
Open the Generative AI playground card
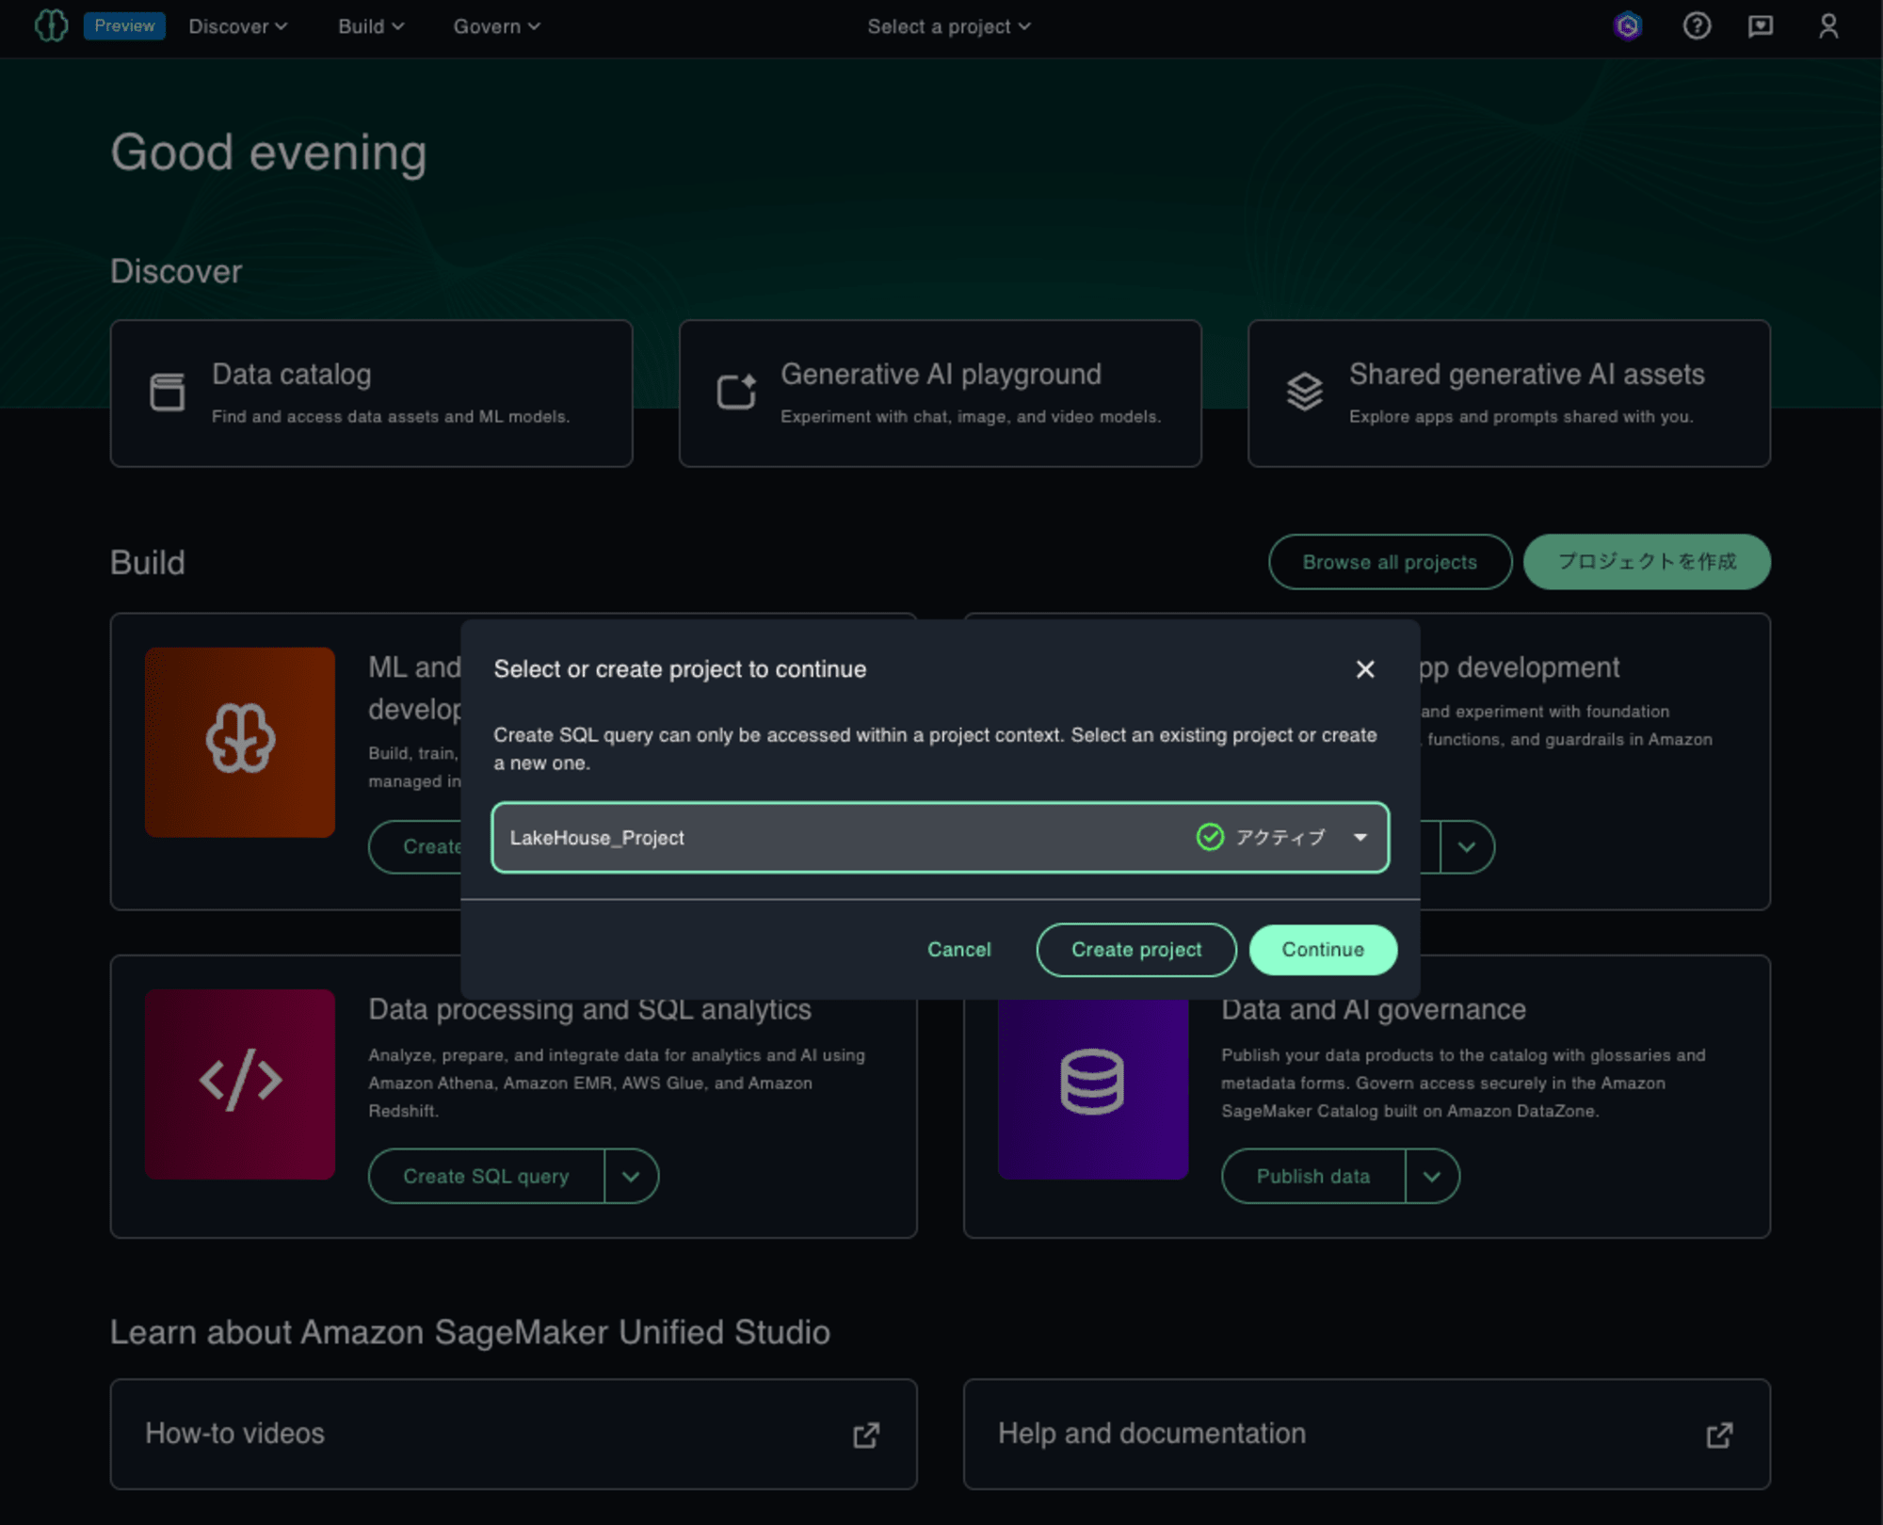click(x=940, y=393)
